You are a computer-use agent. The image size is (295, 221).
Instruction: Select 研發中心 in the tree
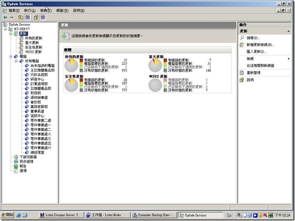(37, 79)
